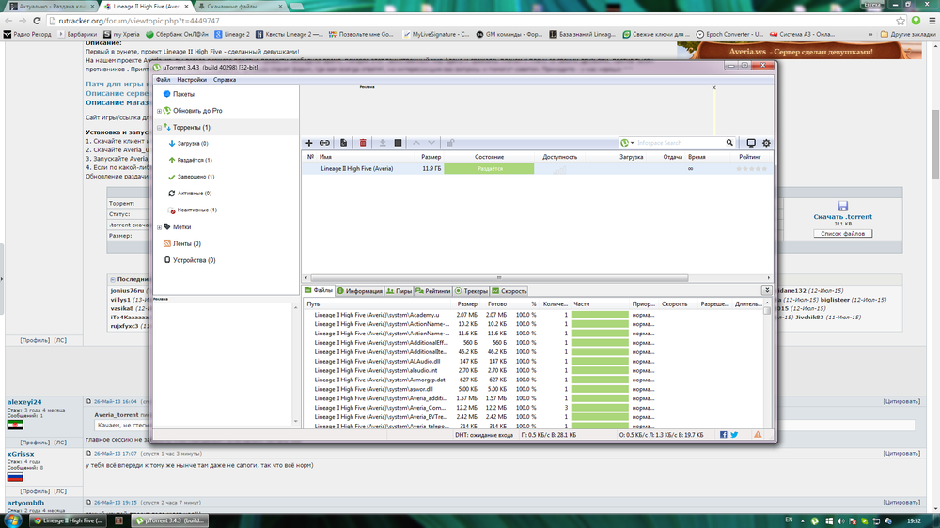Screen dimensions: 940x528
Task: Expand the Метки tree node
Action: 159,227
